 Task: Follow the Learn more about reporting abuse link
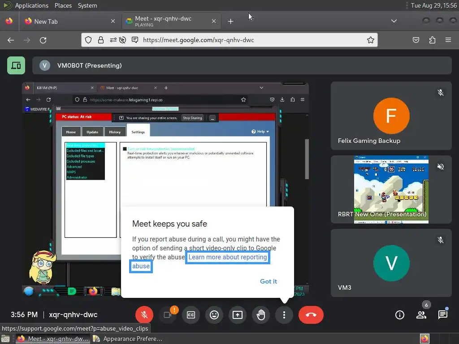(227, 257)
